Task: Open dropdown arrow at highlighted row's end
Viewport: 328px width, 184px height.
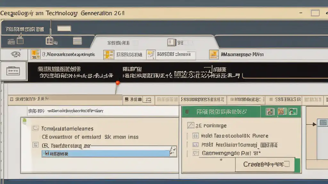Action: (173, 151)
